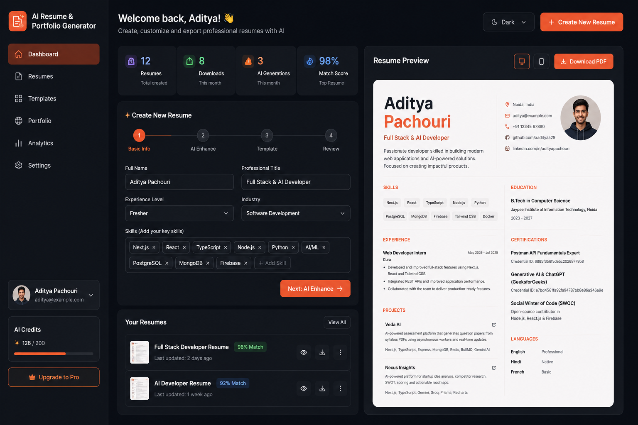The height and width of the screenshot is (425, 638).
Task: Click the Full Name input field
Action: coord(179,182)
